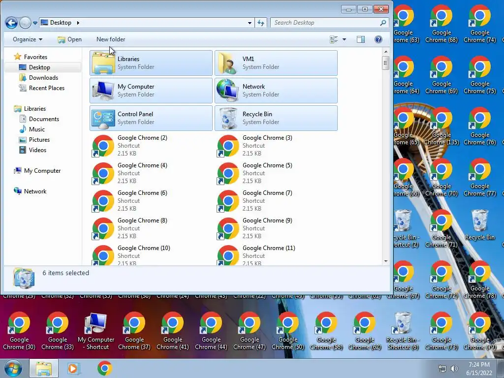Select Google Chrome (2) shortcut in list

pos(151,146)
